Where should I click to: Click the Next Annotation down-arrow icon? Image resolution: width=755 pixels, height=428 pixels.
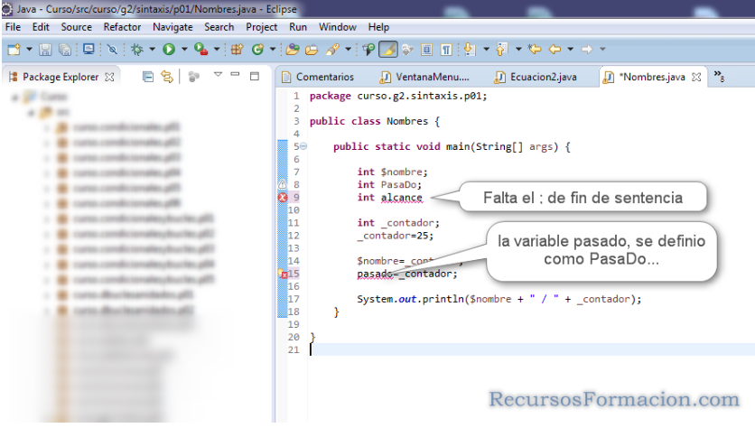[471, 49]
